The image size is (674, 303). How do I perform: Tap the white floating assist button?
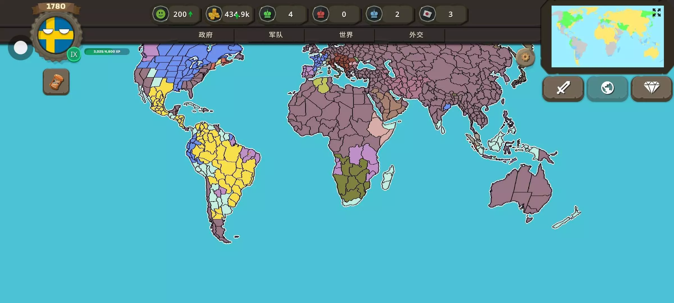pyautogui.click(x=21, y=48)
